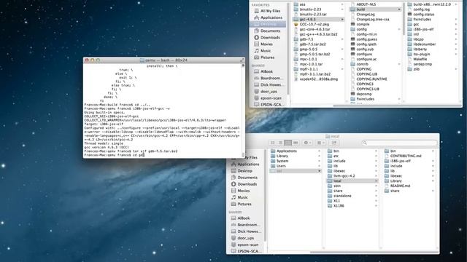
Task: Click the horizontal scrollbar of upper Finder window
Action: click(x=396, y=106)
